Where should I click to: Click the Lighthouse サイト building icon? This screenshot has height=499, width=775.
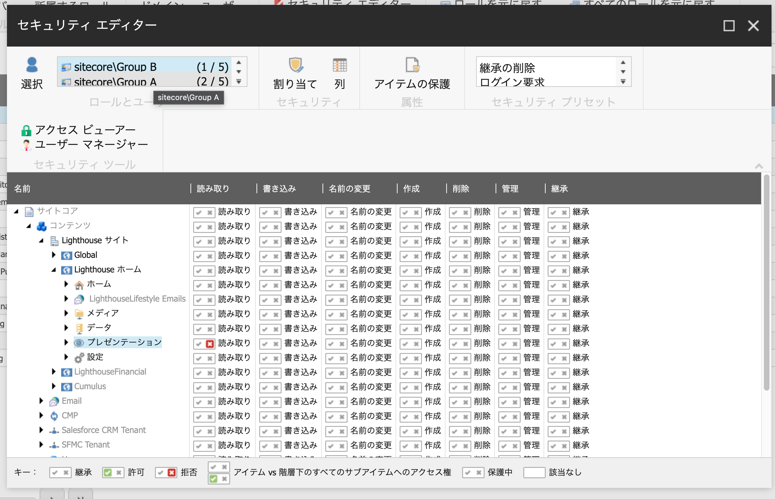(x=55, y=241)
